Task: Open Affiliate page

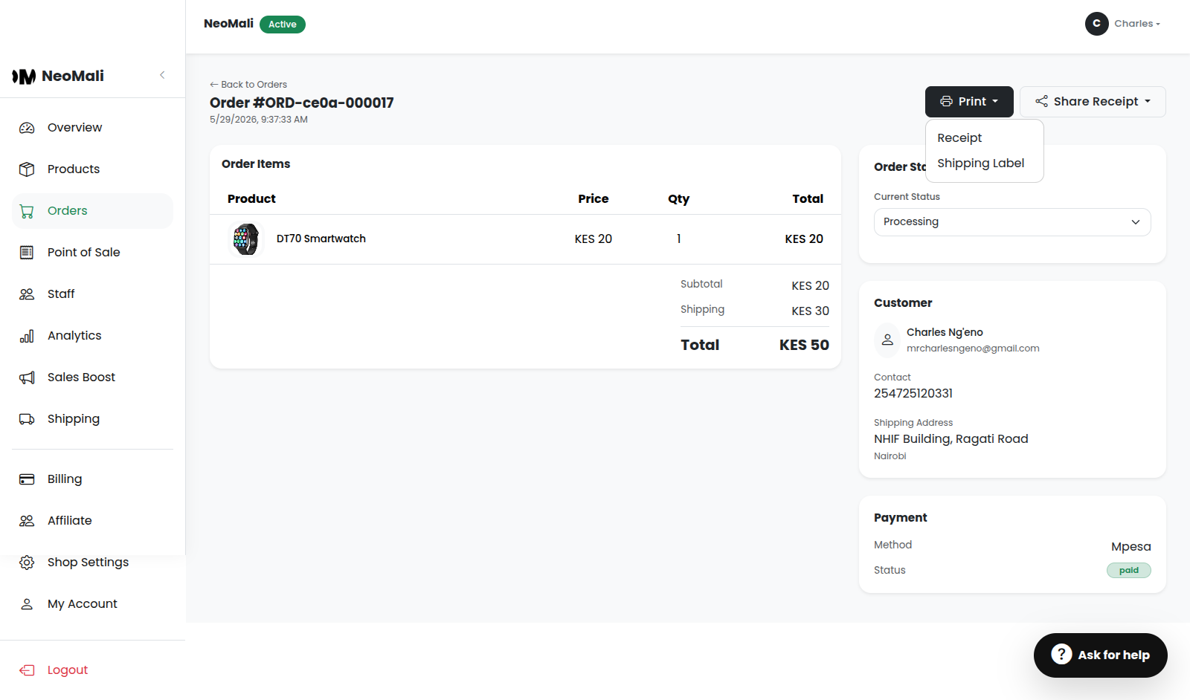Action: (92, 521)
